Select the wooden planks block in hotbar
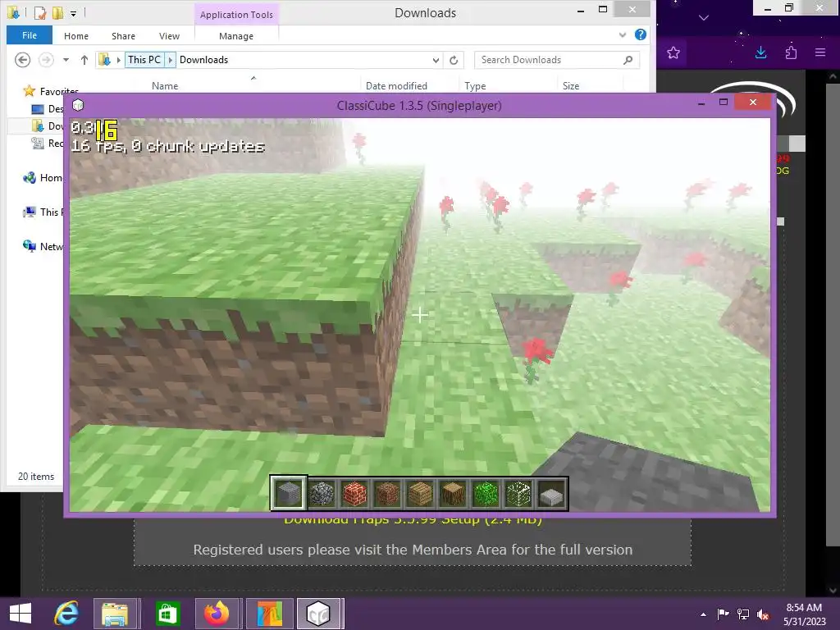 (x=419, y=493)
